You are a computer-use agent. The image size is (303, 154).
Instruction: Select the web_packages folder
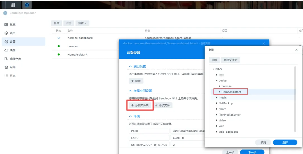pos(228,132)
